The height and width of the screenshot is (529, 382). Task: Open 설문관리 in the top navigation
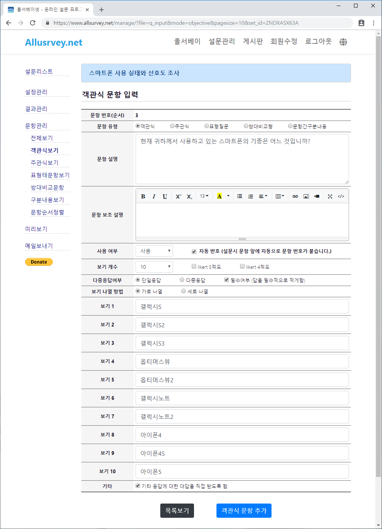click(x=222, y=41)
